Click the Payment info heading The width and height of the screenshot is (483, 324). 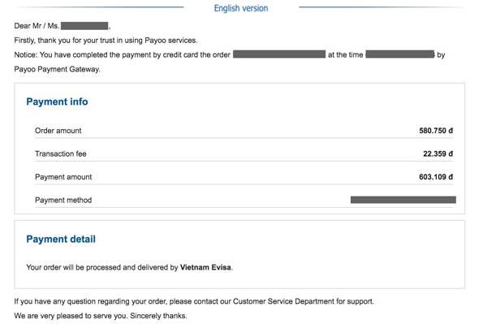click(57, 102)
